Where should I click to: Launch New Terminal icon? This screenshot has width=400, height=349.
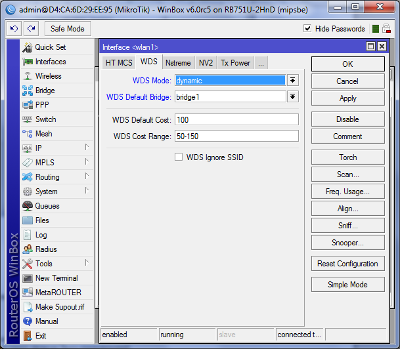[28, 278]
